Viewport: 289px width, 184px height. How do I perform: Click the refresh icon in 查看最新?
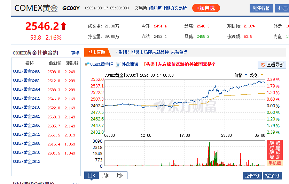pos(263,65)
